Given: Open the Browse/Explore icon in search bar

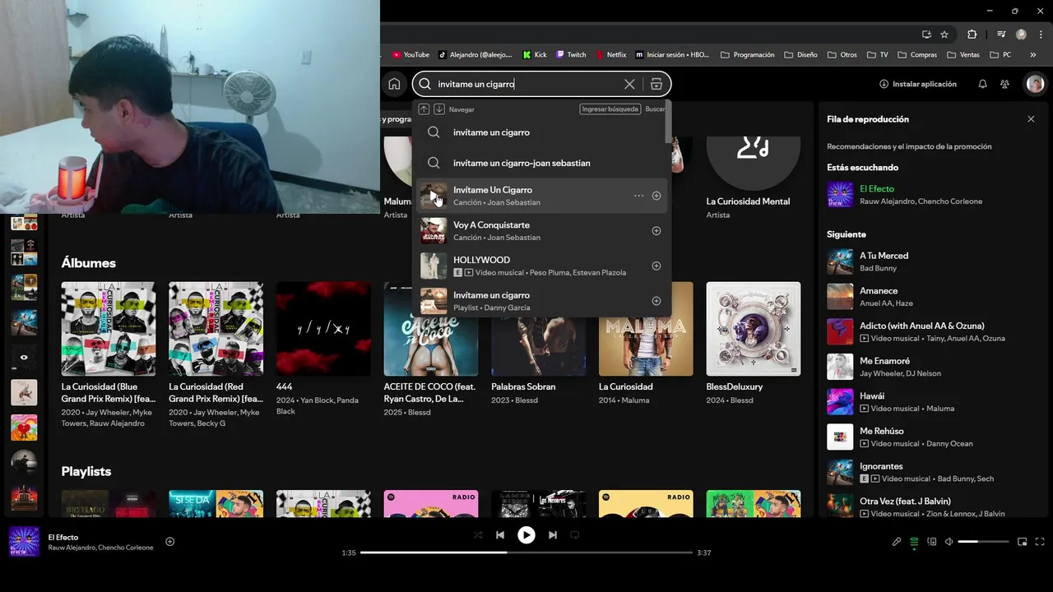Looking at the screenshot, I should tap(656, 84).
